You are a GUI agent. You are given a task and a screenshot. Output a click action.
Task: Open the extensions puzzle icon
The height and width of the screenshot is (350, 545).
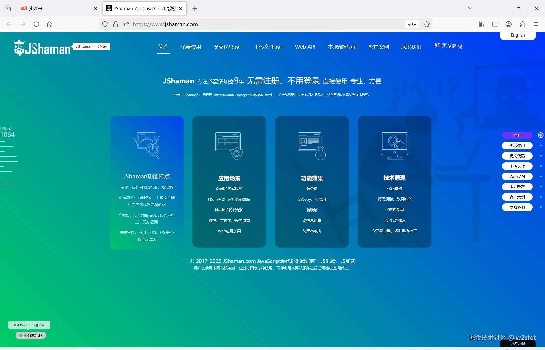pyautogui.click(x=522, y=24)
